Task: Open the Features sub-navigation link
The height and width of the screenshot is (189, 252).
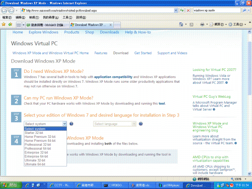Action: pos(101,53)
